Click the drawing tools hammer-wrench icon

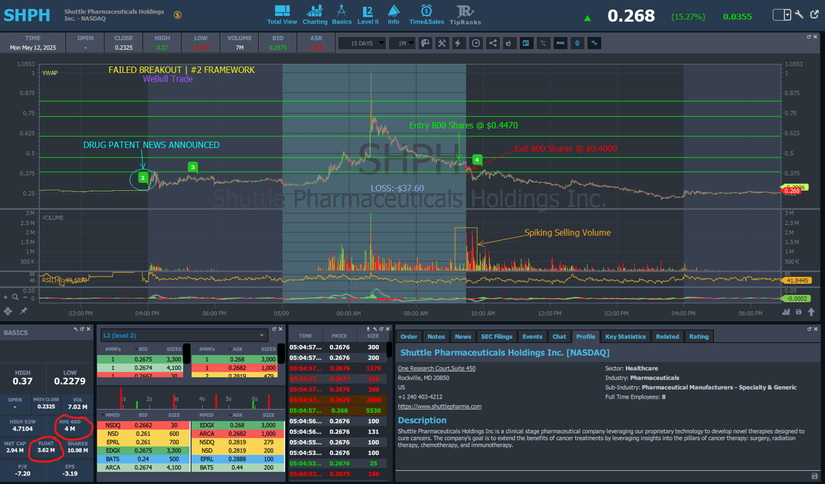point(442,43)
